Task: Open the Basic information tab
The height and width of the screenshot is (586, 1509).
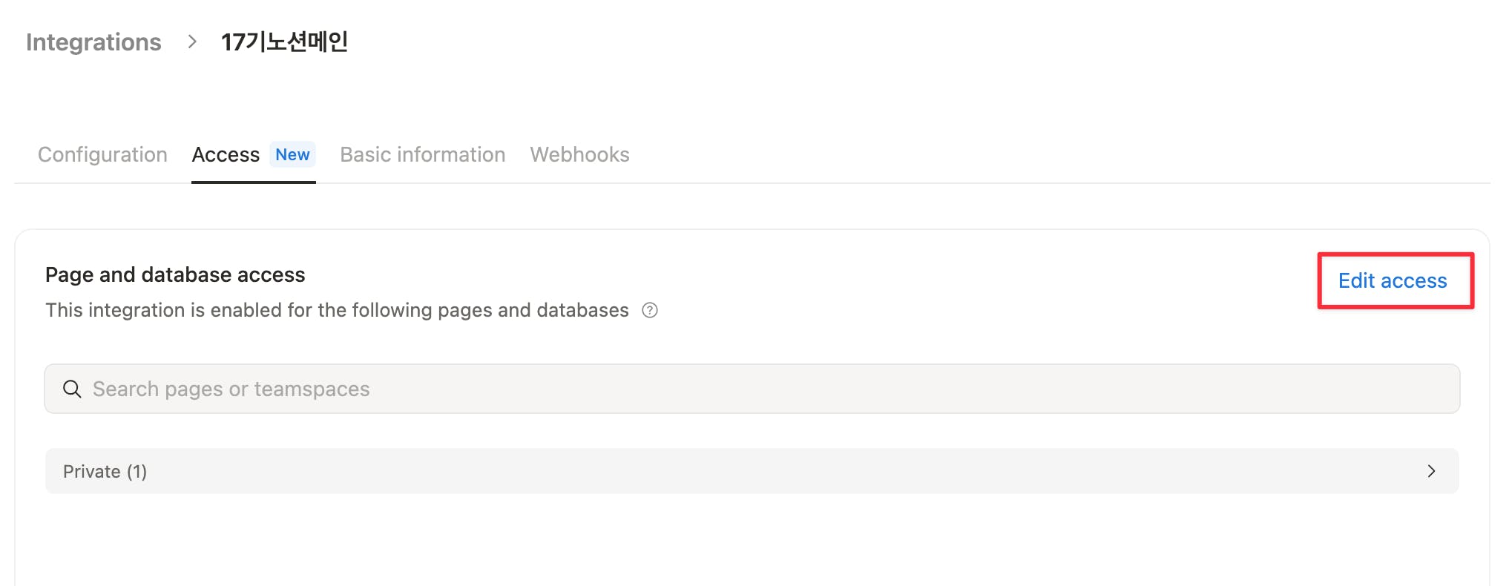Action: pos(423,154)
